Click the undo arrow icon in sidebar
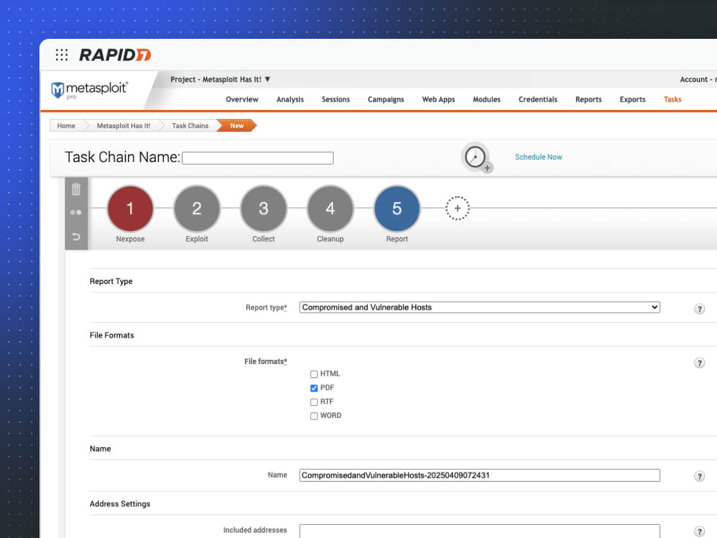The image size is (717, 538). point(76,237)
